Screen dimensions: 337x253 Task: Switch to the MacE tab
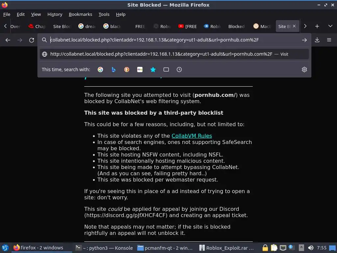point(262,26)
